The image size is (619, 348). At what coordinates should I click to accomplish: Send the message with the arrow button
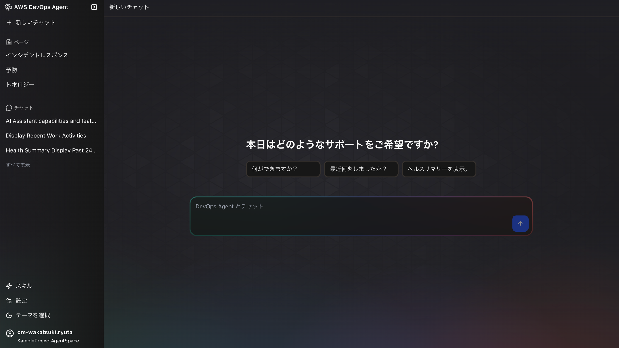(x=520, y=224)
